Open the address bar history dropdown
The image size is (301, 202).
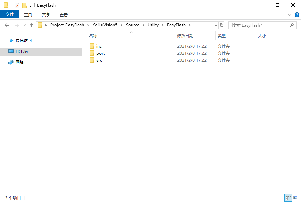click(216, 25)
